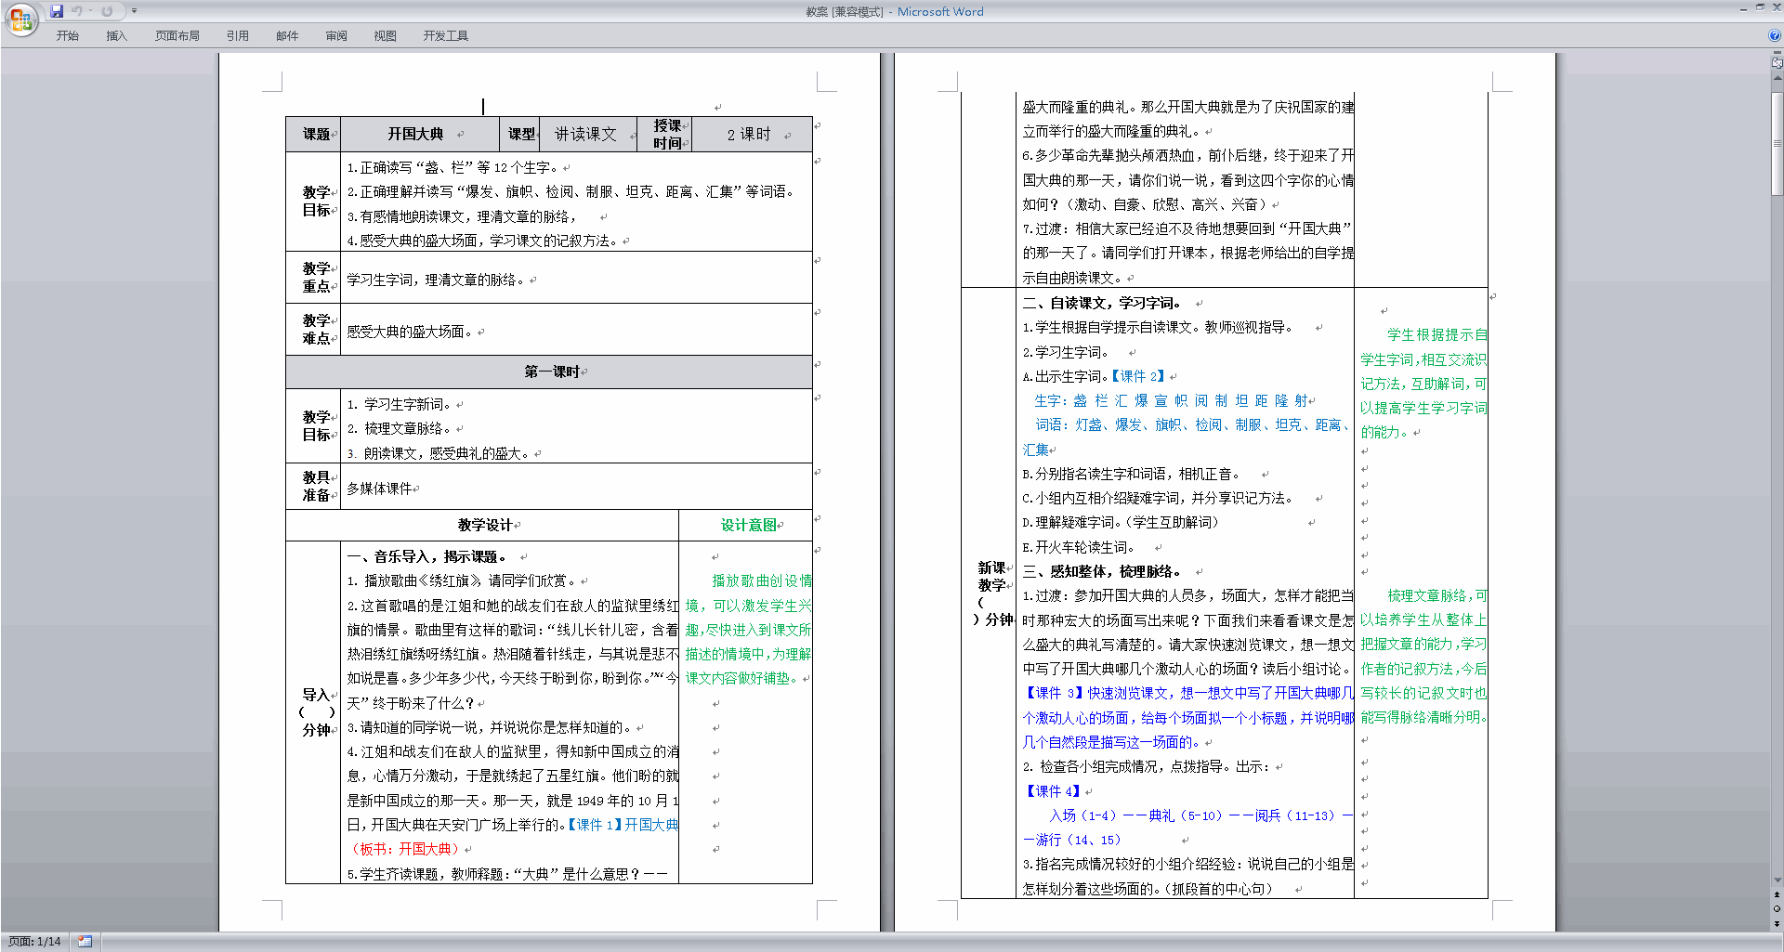Image resolution: width=1784 pixels, height=952 pixels.
Task: Click the vertical scrollbar up arrow
Action: click(x=1777, y=79)
